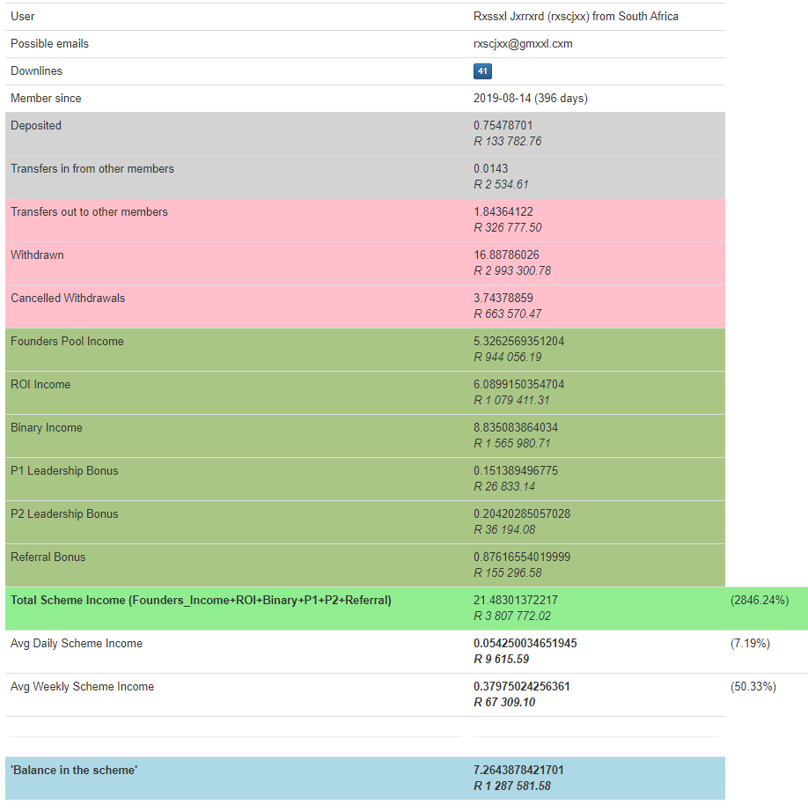
Task: Select the Member since date 2019-08-14
Action: click(502, 99)
